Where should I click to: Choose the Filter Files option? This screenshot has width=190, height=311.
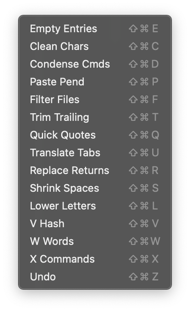(x=95, y=100)
